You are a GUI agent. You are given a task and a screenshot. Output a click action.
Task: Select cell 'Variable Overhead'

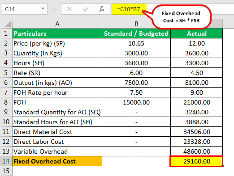point(57,151)
